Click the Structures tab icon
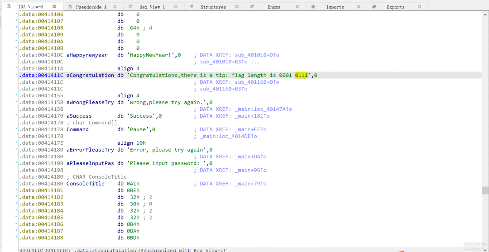The height and width of the screenshot is (252, 489). [191, 6]
